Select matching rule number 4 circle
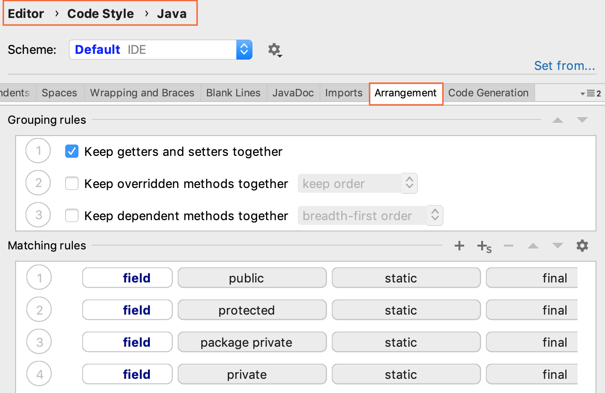 point(39,374)
